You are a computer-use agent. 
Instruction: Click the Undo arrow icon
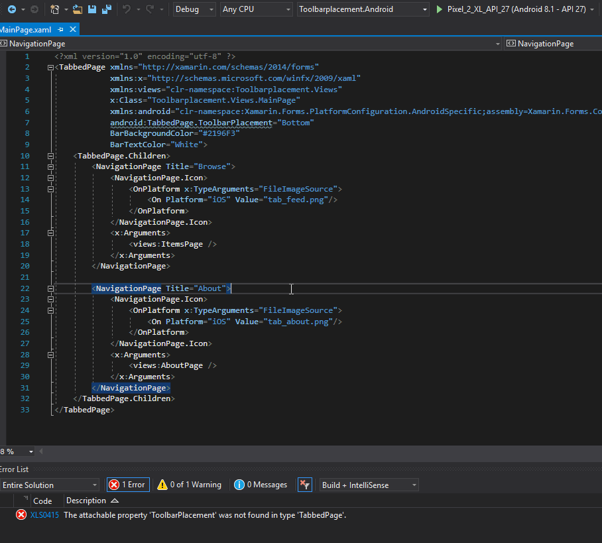[127, 9]
